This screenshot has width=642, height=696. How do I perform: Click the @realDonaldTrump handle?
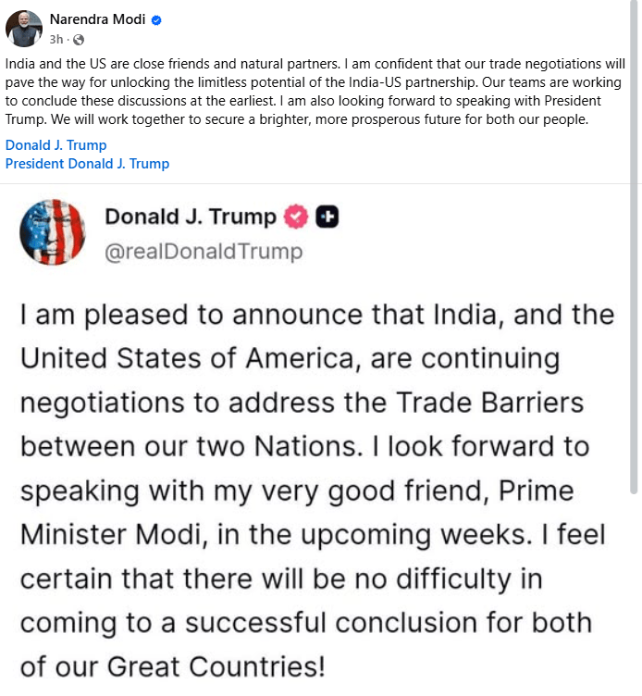click(204, 251)
